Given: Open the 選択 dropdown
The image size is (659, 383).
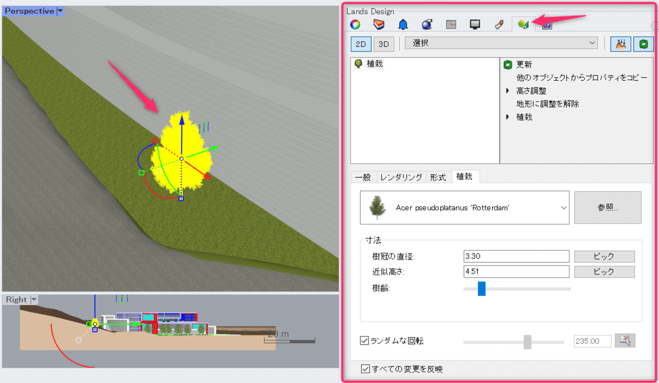Looking at the screenshot, I should click(x=501, y=43).
